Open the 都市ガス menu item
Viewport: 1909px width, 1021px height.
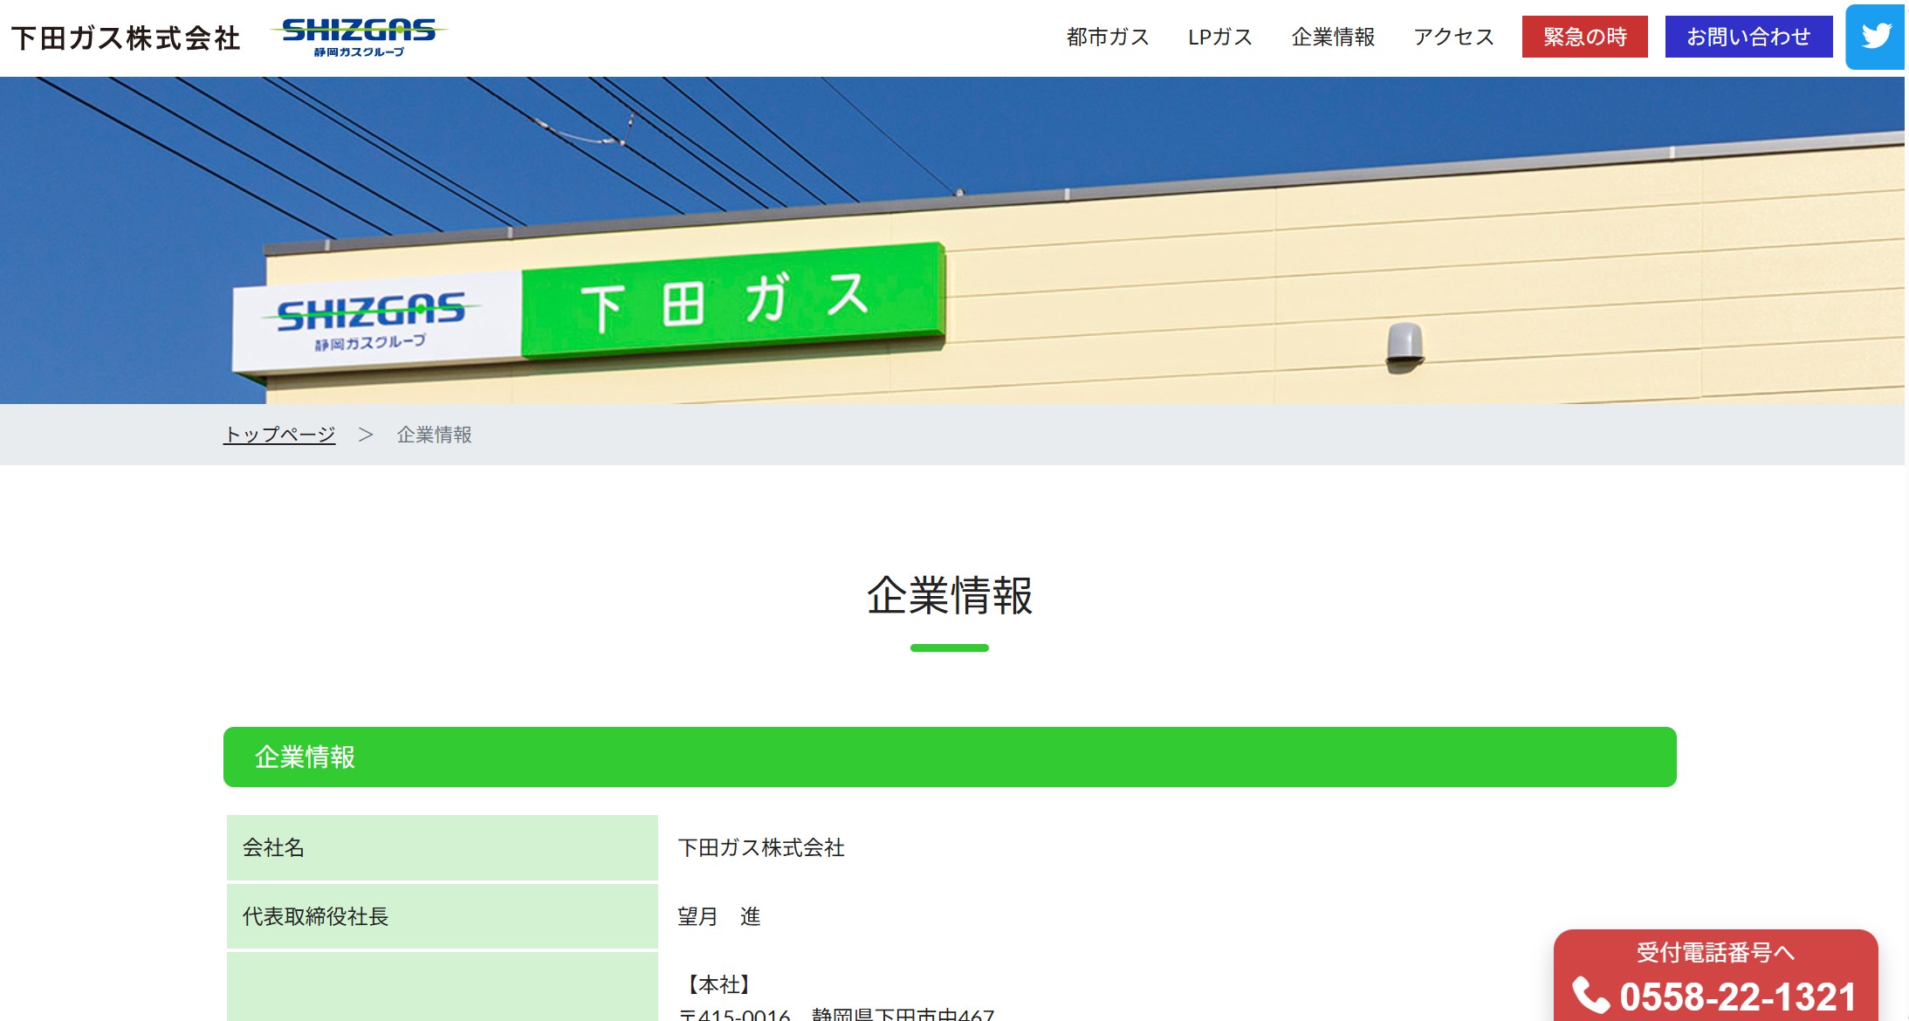(1107, 38)
